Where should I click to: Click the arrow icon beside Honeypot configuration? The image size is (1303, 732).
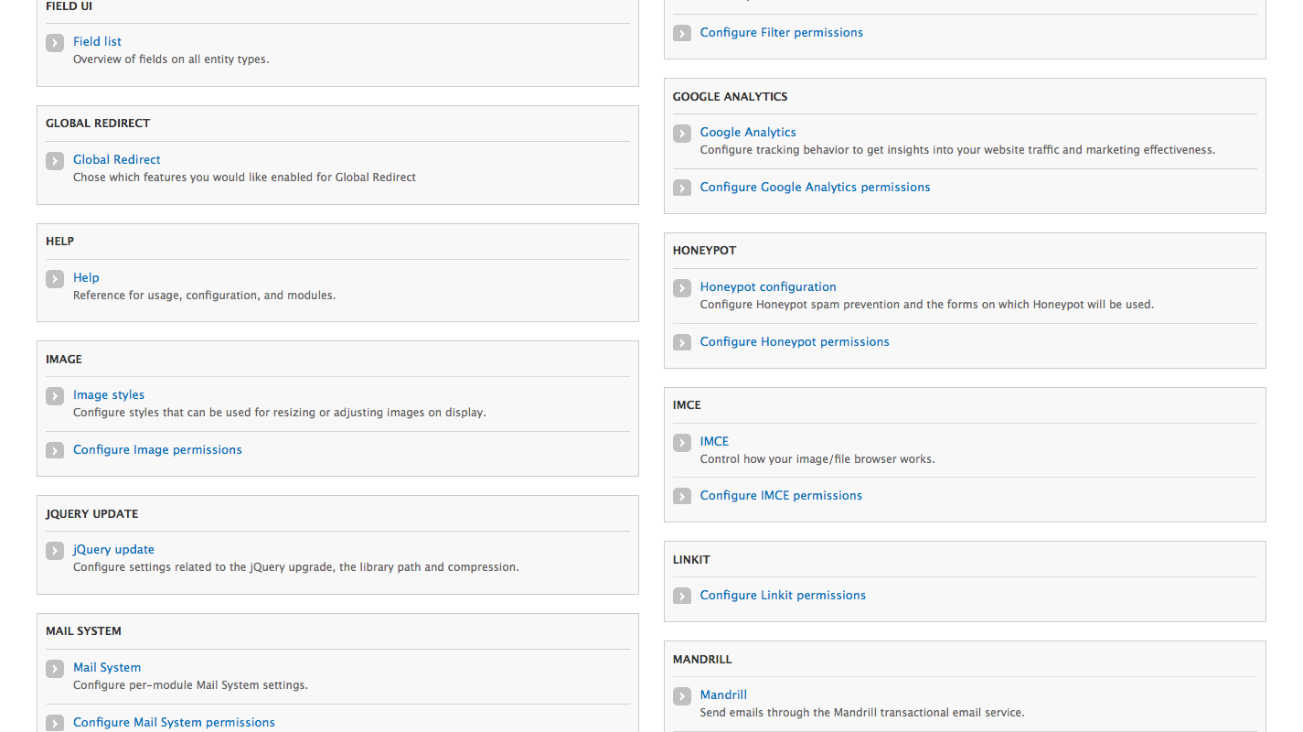point(682,288)
